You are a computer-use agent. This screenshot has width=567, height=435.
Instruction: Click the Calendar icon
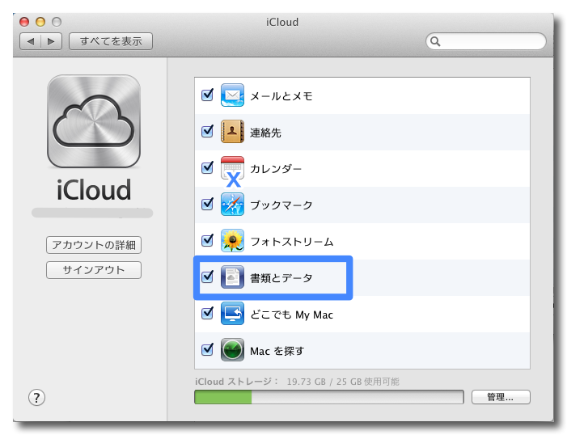click(x=232, y=168)
